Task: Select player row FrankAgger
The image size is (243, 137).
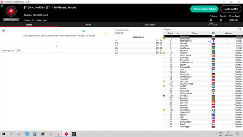Action: (x=203, y=127)
